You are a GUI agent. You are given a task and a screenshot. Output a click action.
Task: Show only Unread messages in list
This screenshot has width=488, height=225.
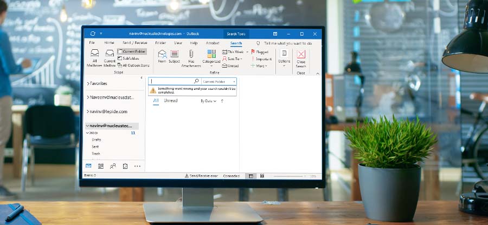(x=171, y=101)
